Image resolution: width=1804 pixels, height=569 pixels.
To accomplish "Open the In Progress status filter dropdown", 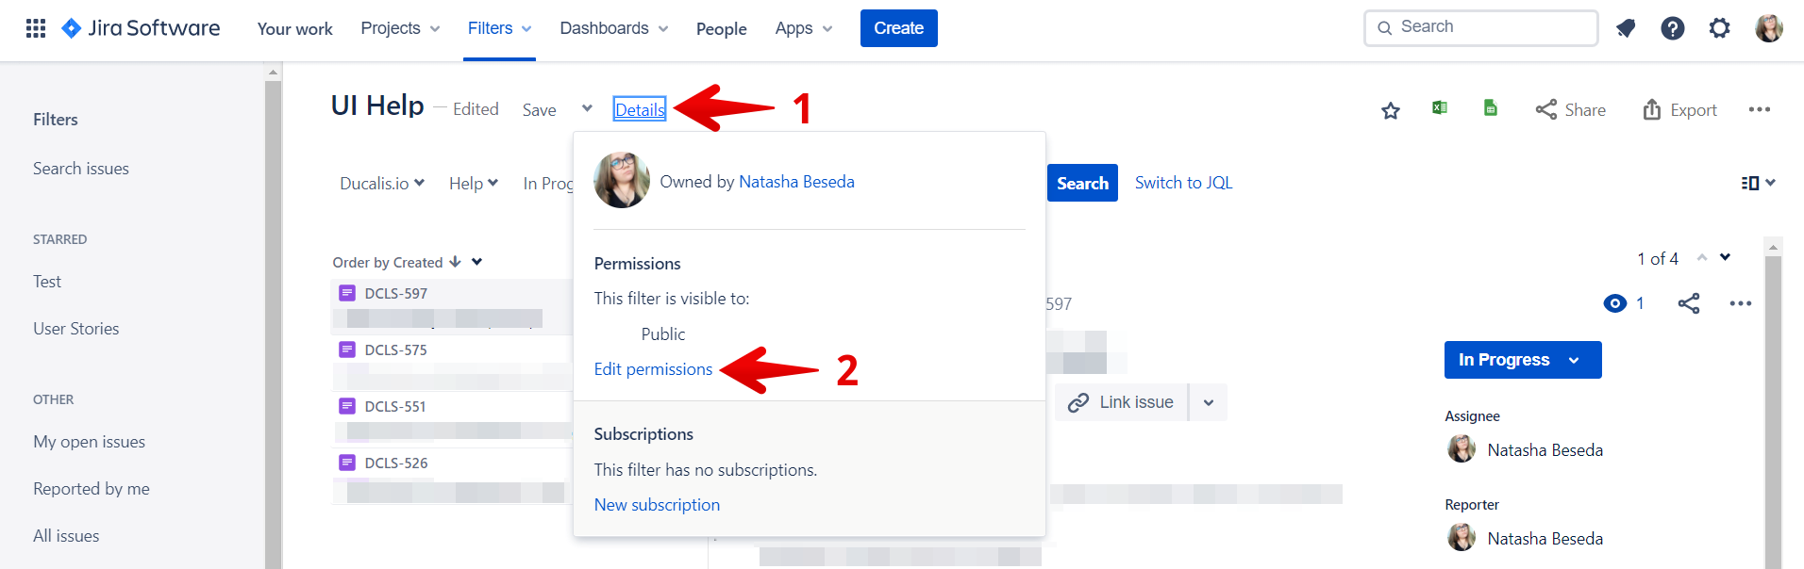I will 547,184.
